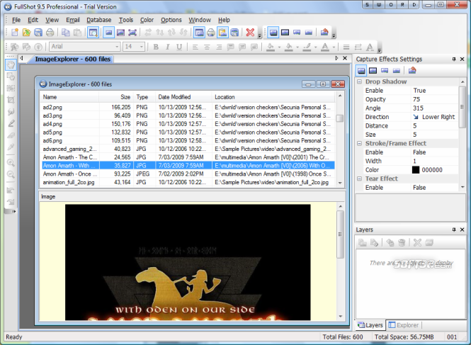Choose the Eraser tool
This screenshot has width=471, height=345.
(x=11, y=135)
